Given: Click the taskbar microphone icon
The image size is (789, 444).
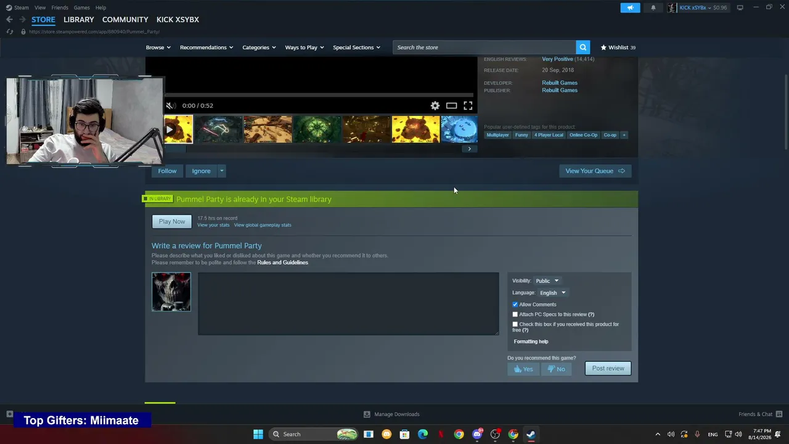Looking at the screenshot, I should point(697,434).
